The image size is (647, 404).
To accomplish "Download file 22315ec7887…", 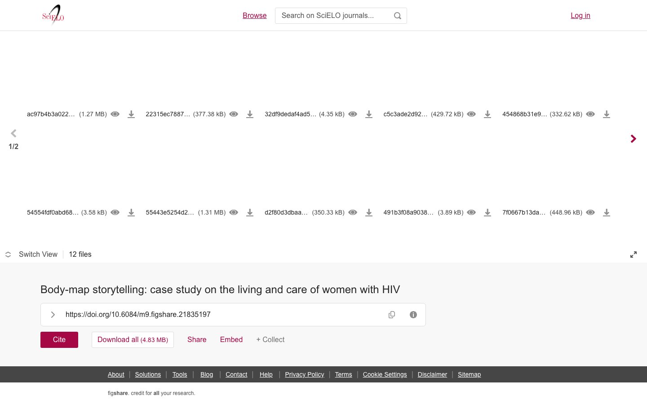I will coord(250,114).
